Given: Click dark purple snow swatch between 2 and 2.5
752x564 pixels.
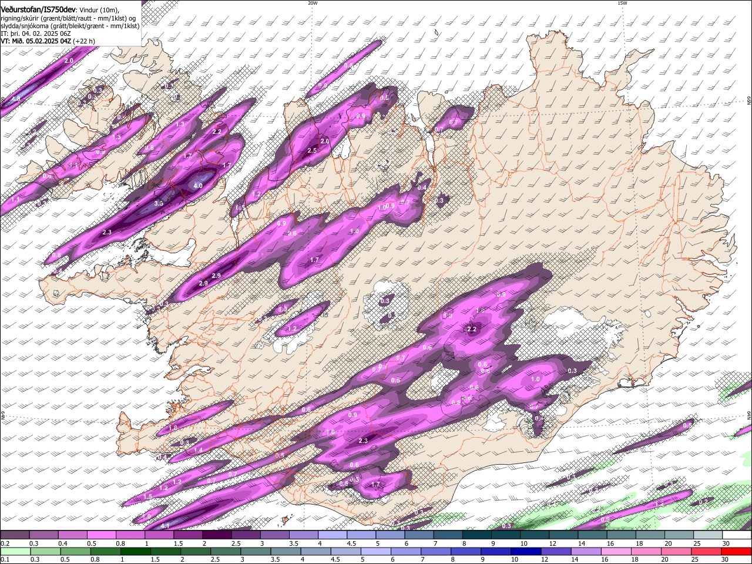Looking at the screenshot, I should tap(217, 535).
